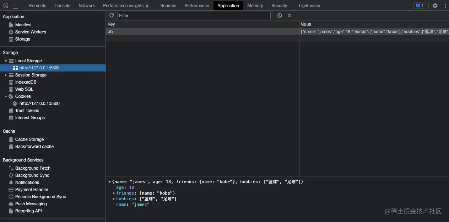Image resolution: width=449 pixels, height=222 pixels.
Task: Collapse the root object preview
Action: pyautogui.click(x=109, y=182)
